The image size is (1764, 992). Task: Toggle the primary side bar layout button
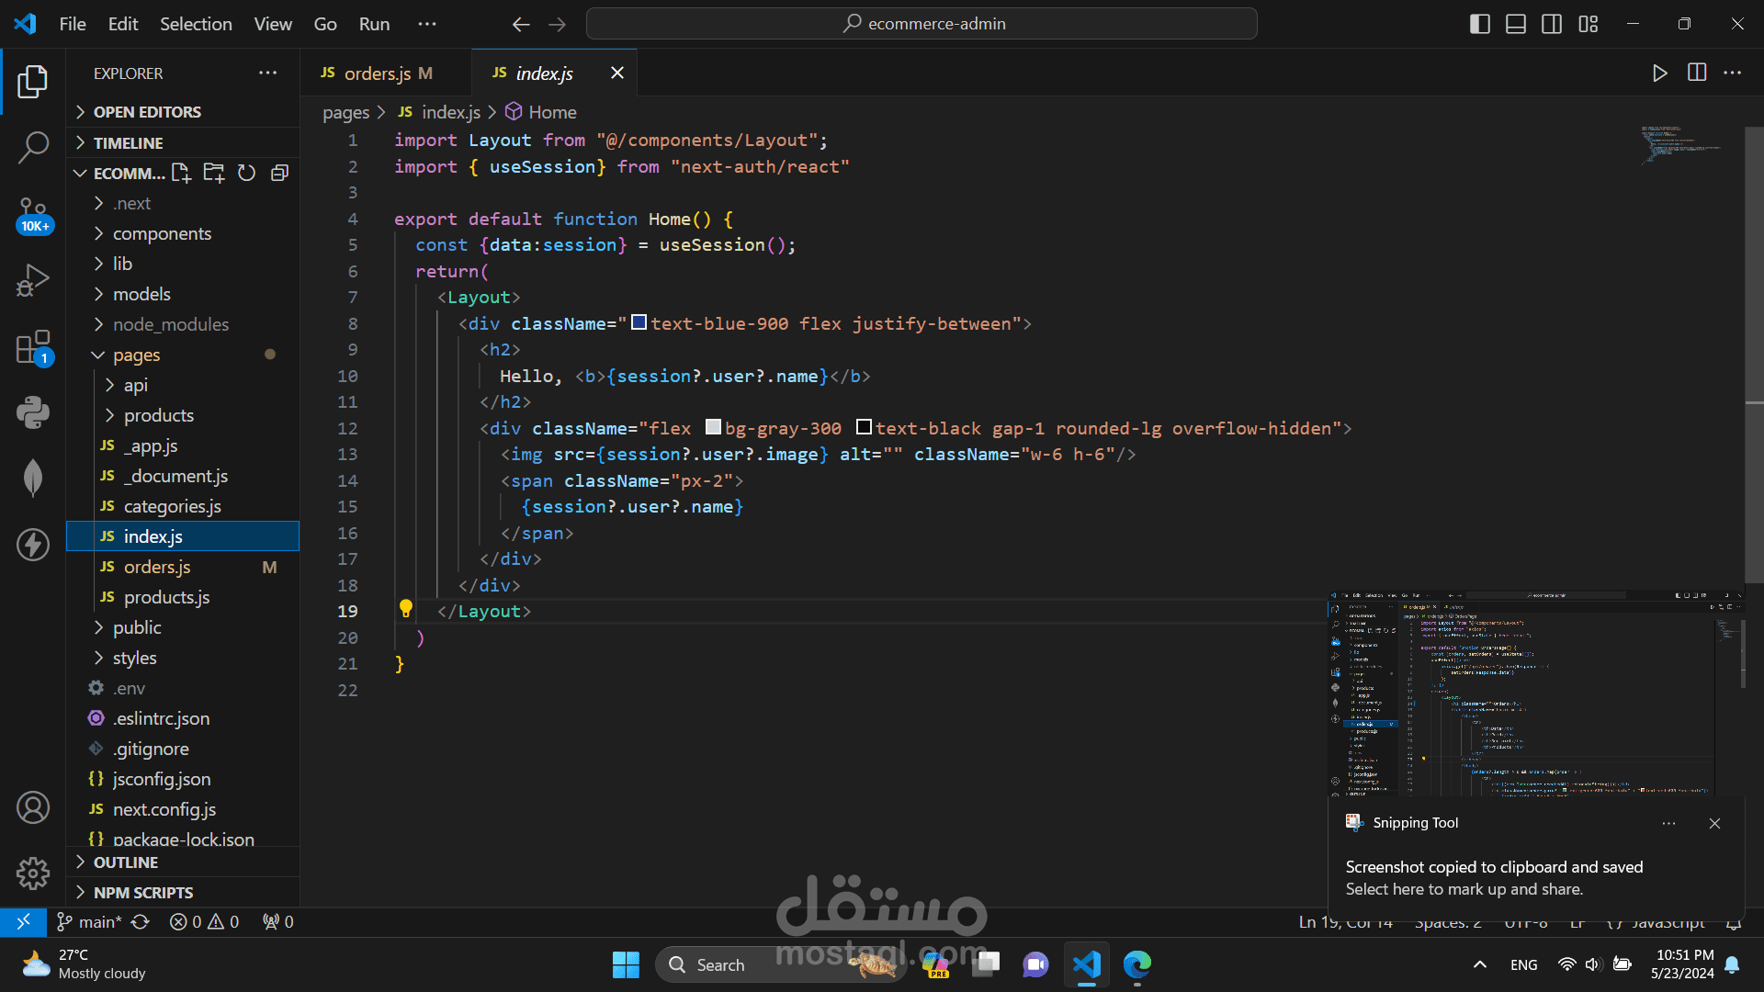(1479, 24)
